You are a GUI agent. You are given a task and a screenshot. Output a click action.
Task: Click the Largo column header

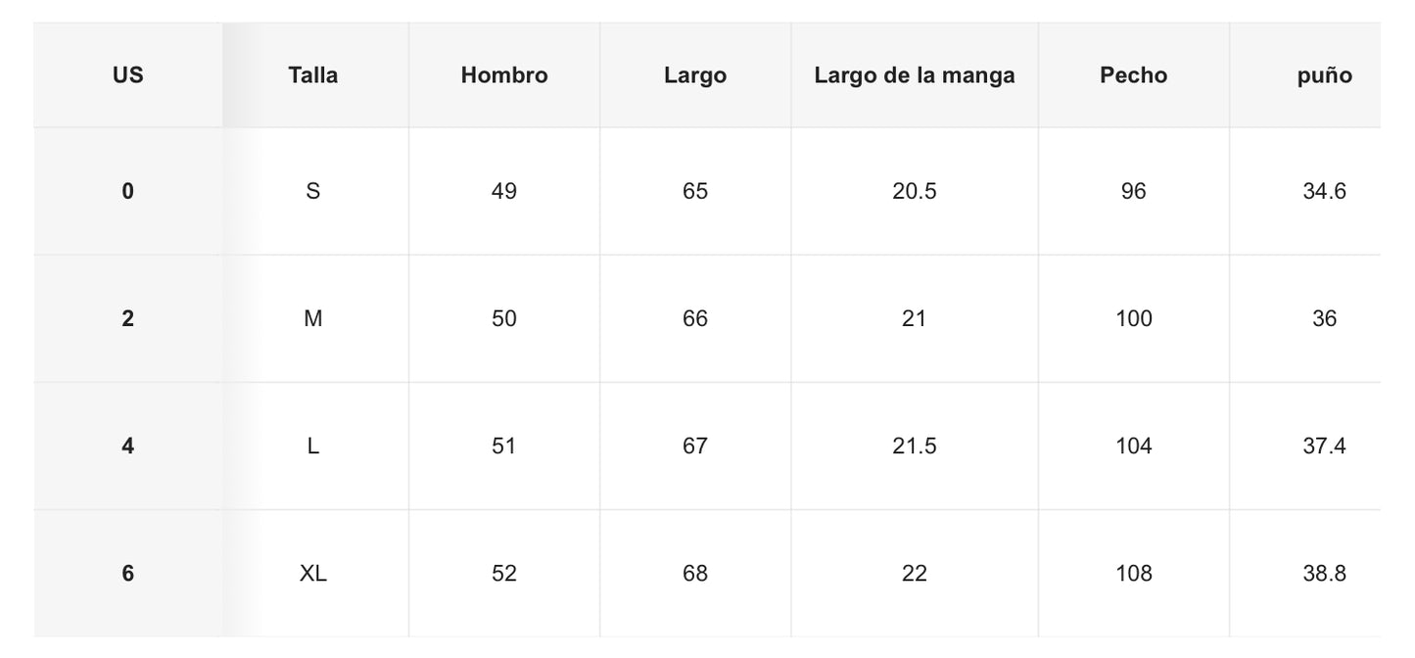pyautogui.click(x=695, y=75)
